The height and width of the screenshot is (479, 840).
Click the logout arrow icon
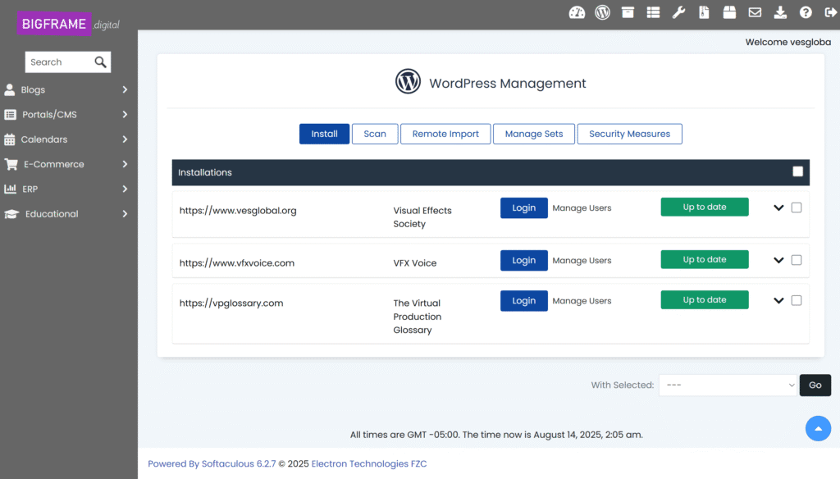(831, 12)
